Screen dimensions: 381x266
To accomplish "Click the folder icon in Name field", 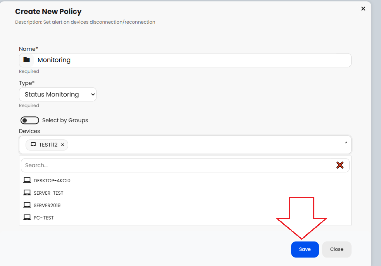I will click(x=26, y=60).
